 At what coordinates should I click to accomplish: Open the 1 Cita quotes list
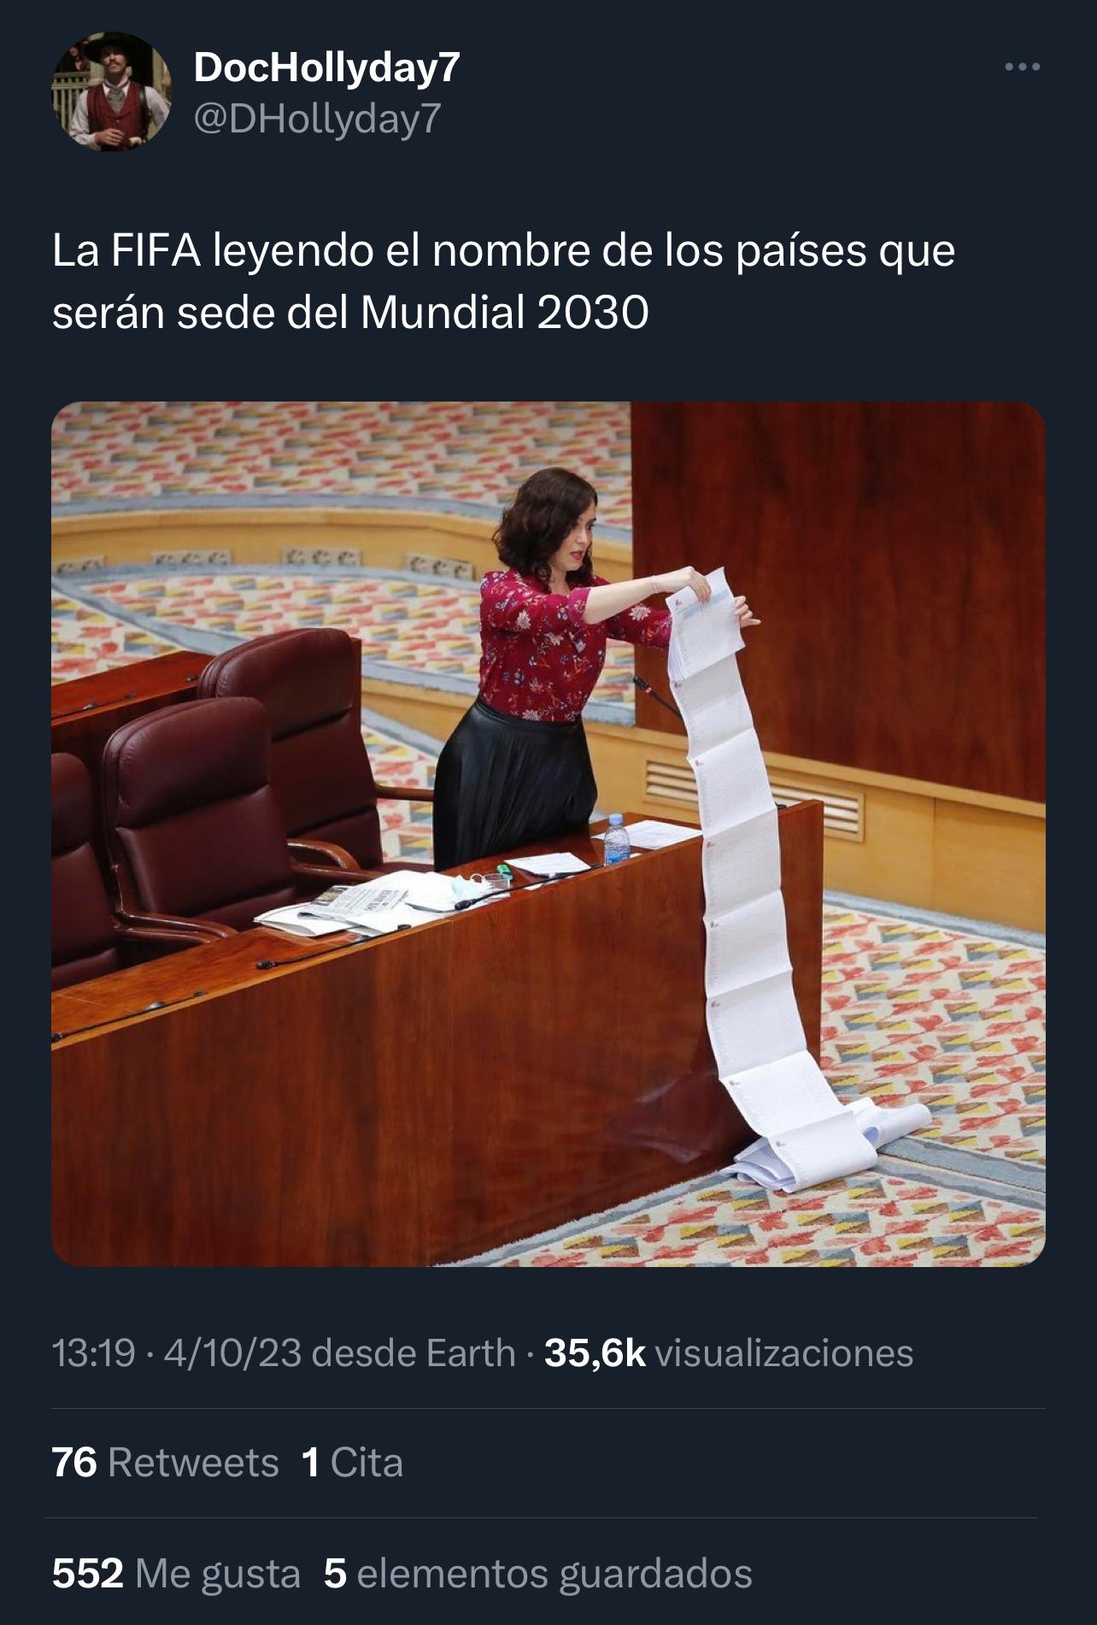tap(351, 1462)
